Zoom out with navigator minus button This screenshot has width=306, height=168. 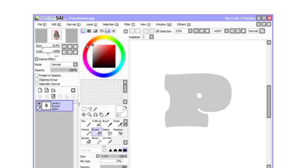(x=64, y=46)
